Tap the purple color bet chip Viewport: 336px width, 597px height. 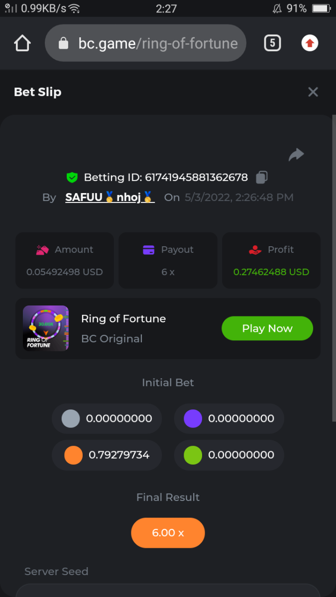(x=193, y=418)
